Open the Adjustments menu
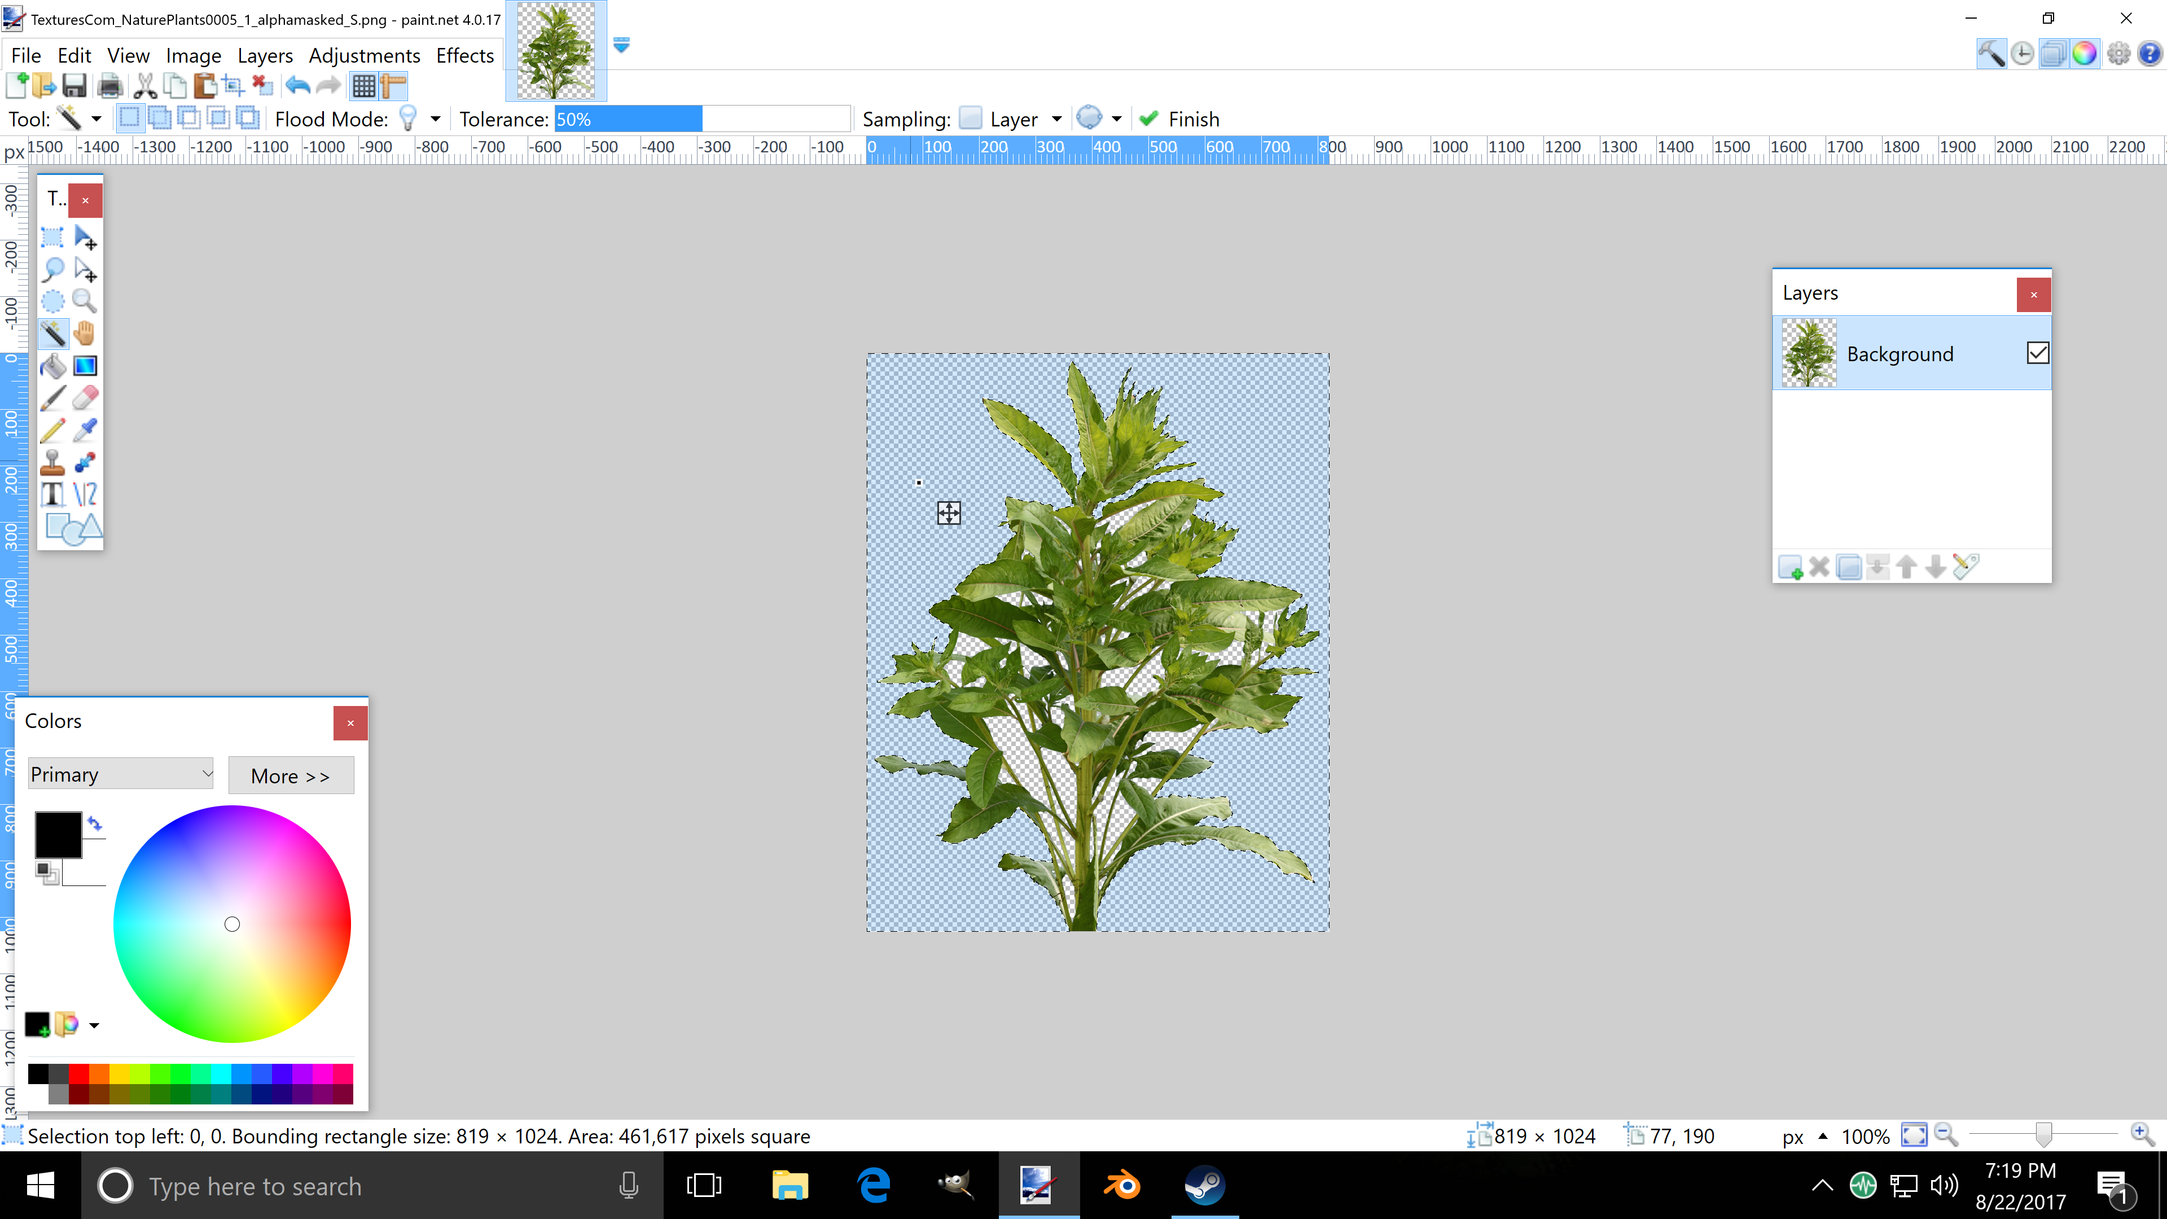The height and width of the screenshot is (1219, 2167). [364, 55]
